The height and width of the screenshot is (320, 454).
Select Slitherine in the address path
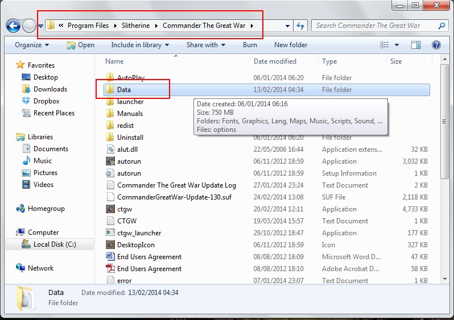(x=135, y=26)
